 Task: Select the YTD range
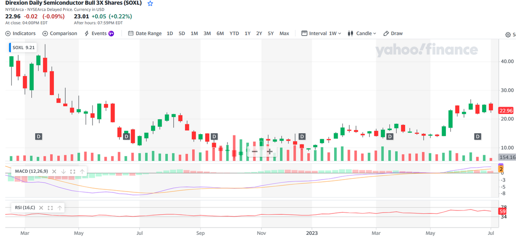pyautogui.click(x=234, y=33)
